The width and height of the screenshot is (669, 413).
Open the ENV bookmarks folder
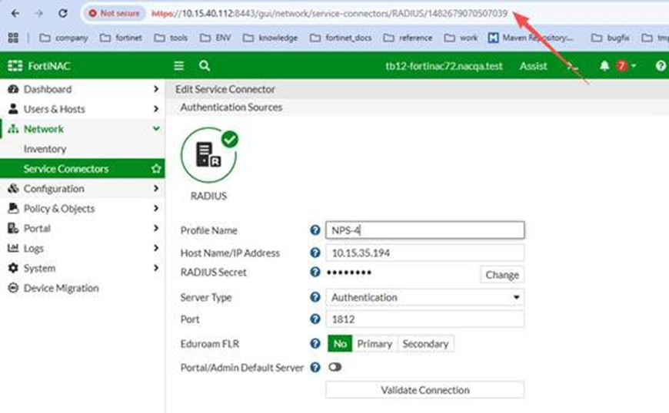click(215, 38)
